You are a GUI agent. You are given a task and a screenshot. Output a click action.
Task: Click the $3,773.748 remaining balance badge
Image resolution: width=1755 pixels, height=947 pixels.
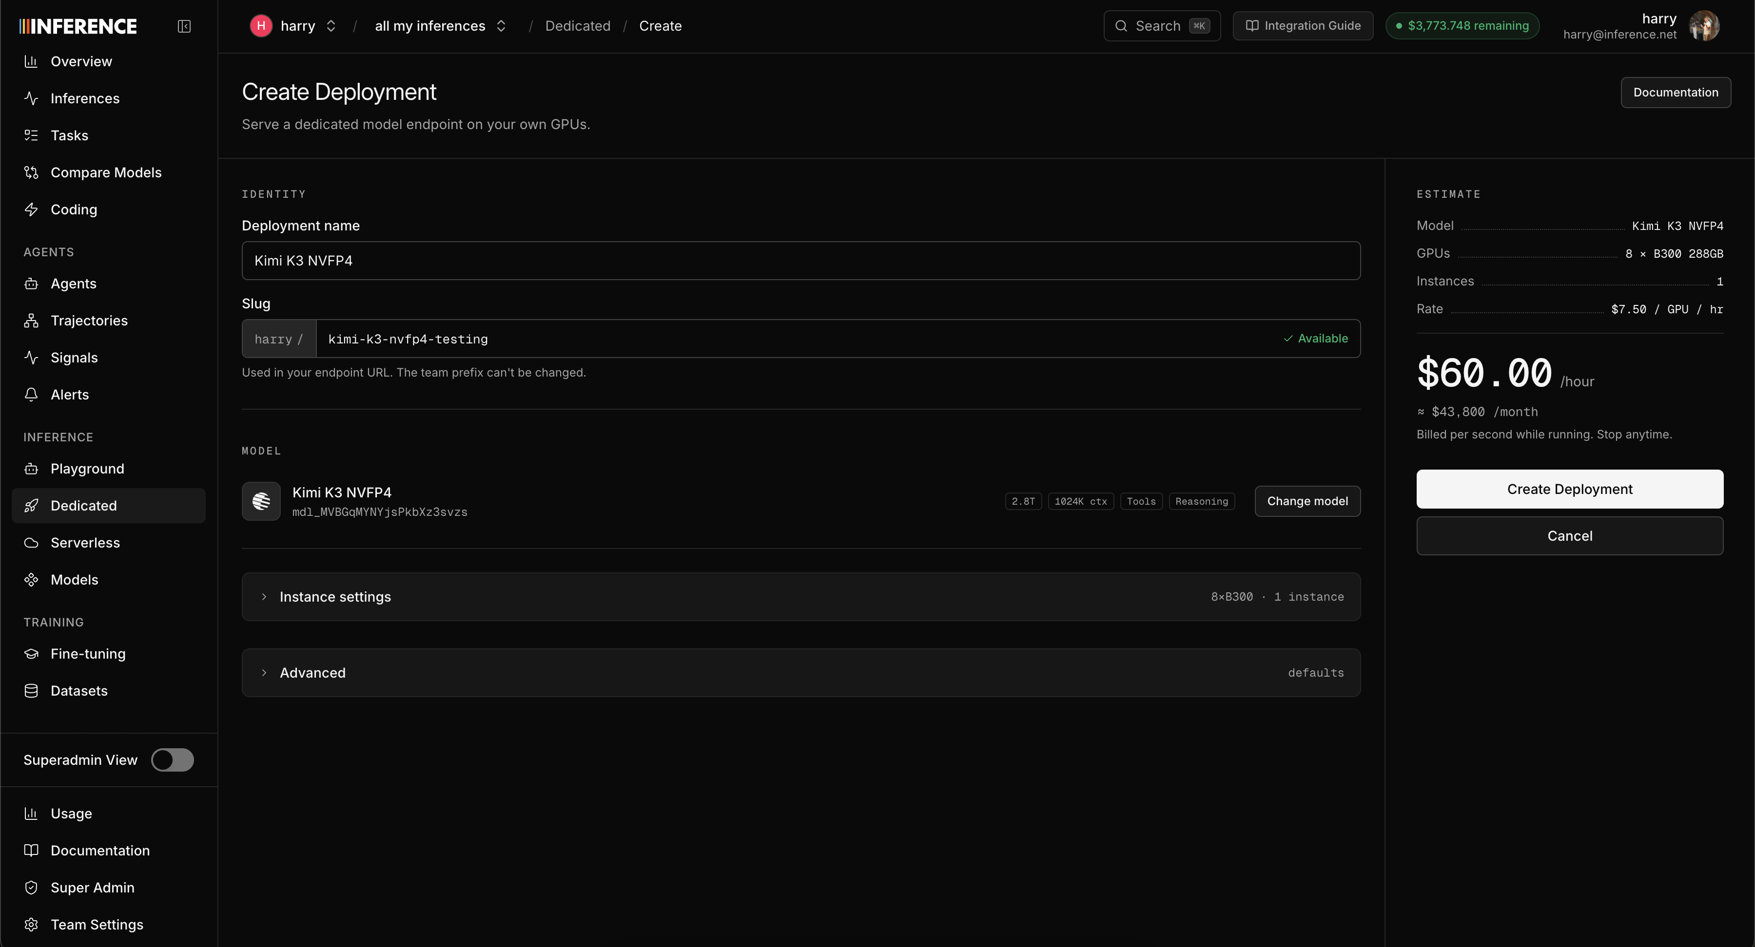[1462, 26]
